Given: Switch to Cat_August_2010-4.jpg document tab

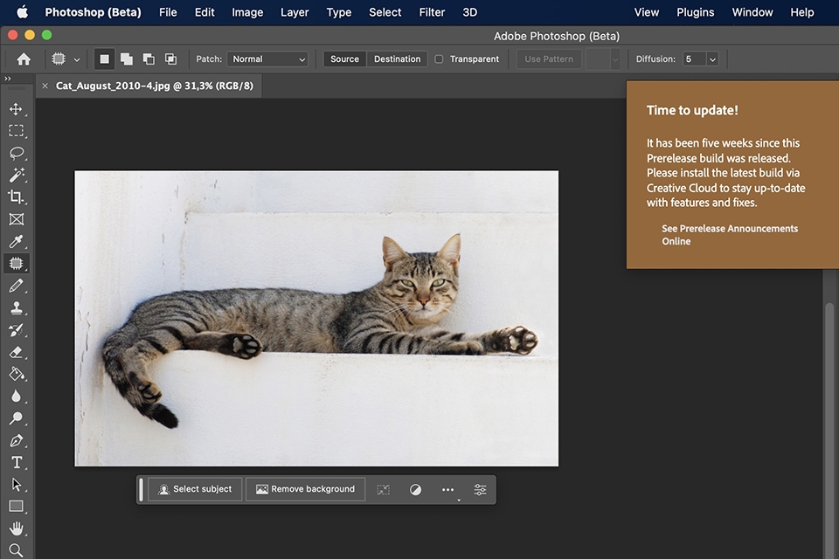Looking at the screenshot, I should point(154,86).
